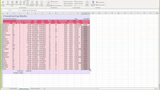Open More Functions menu

[42, 3]
